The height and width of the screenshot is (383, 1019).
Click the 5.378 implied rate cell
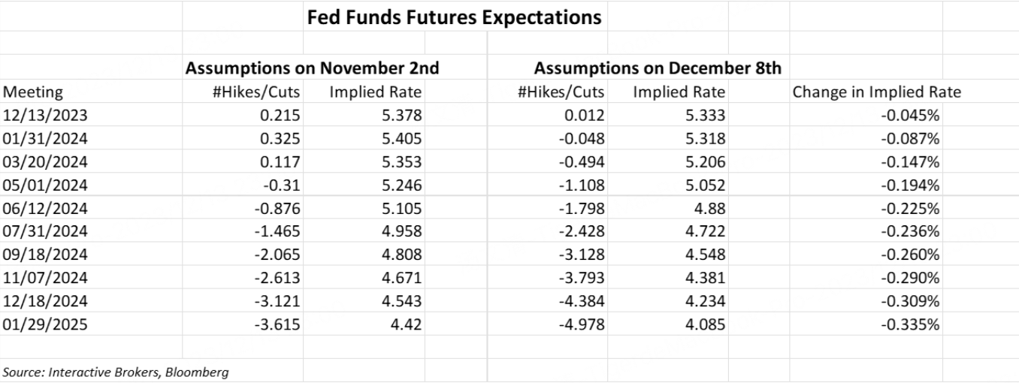pos(401,116)
